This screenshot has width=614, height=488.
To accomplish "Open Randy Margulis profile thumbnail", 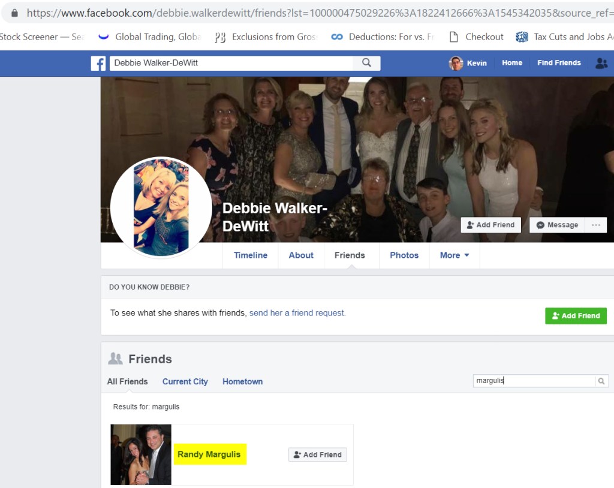I will tap(141, 454).
